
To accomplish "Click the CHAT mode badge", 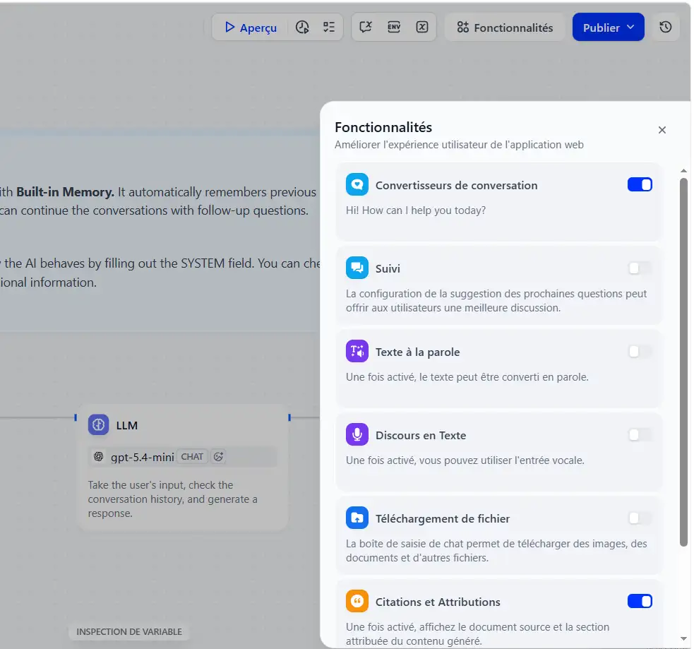I will coord(192,457).
